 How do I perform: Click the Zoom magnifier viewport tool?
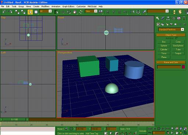[x=172, y=128]
